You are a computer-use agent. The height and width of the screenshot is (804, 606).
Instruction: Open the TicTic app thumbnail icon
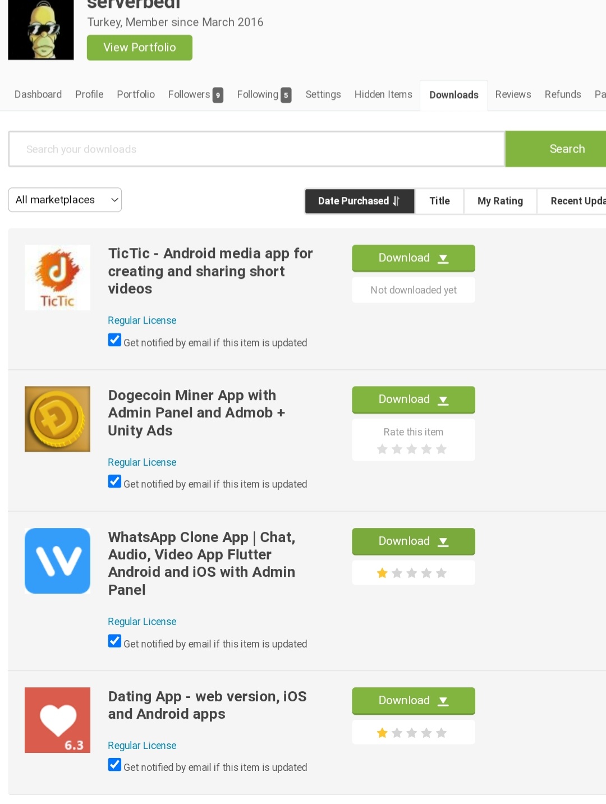pos(57,277)
